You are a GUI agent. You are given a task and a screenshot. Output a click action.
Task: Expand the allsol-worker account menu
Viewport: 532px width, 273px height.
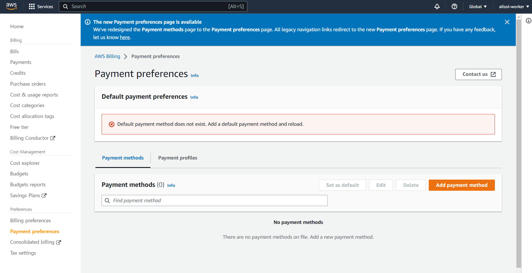click(514, 6)
